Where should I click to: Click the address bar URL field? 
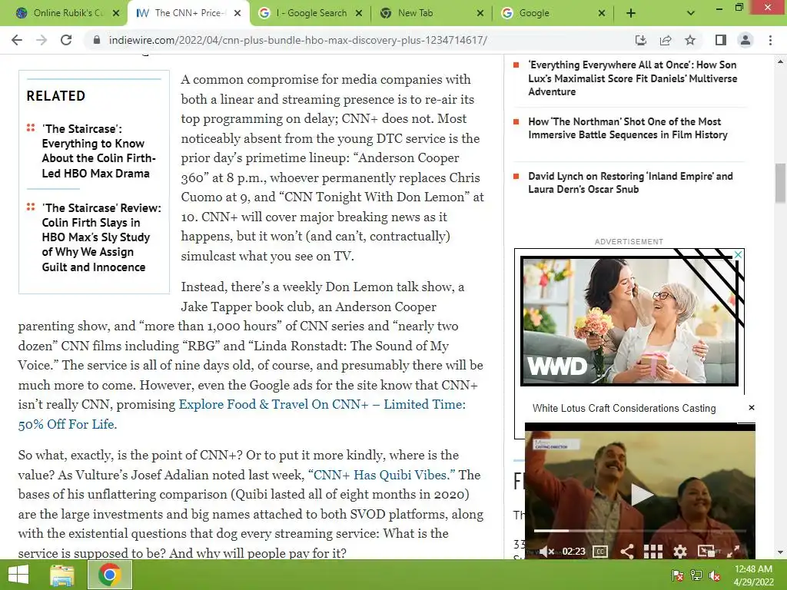[x=297, y=40]
